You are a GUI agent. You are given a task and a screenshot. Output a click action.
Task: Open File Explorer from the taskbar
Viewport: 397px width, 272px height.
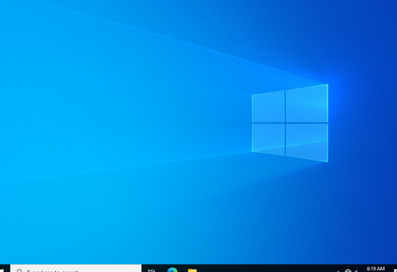pyautogui.click(x=192, y=270)
